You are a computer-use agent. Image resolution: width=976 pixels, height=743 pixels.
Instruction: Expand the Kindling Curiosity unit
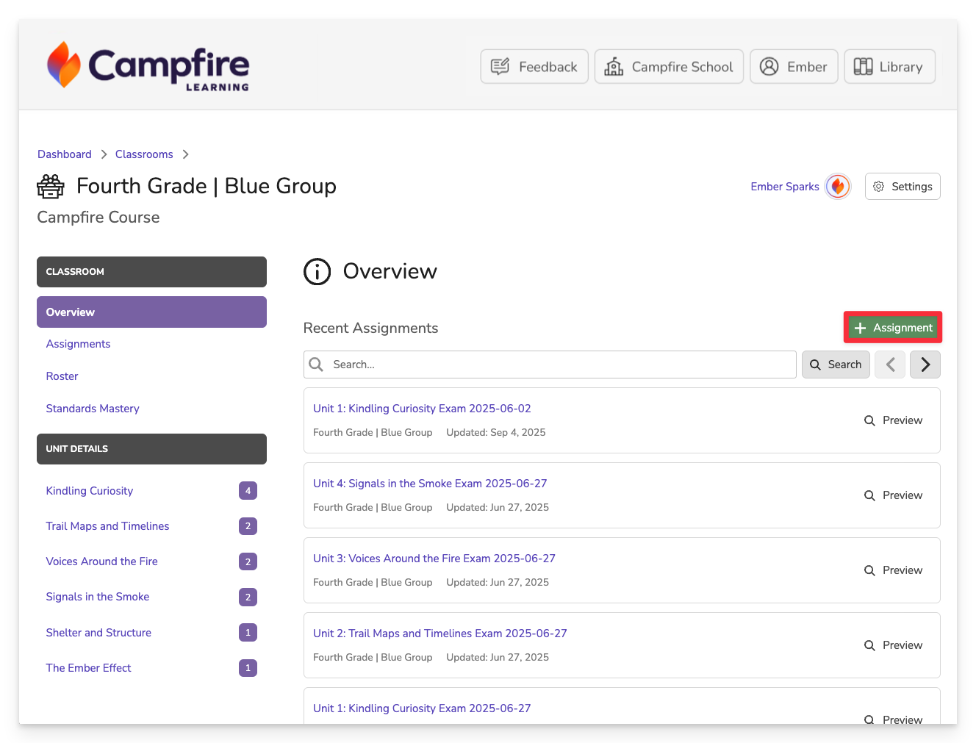click(x=90, y=491)
